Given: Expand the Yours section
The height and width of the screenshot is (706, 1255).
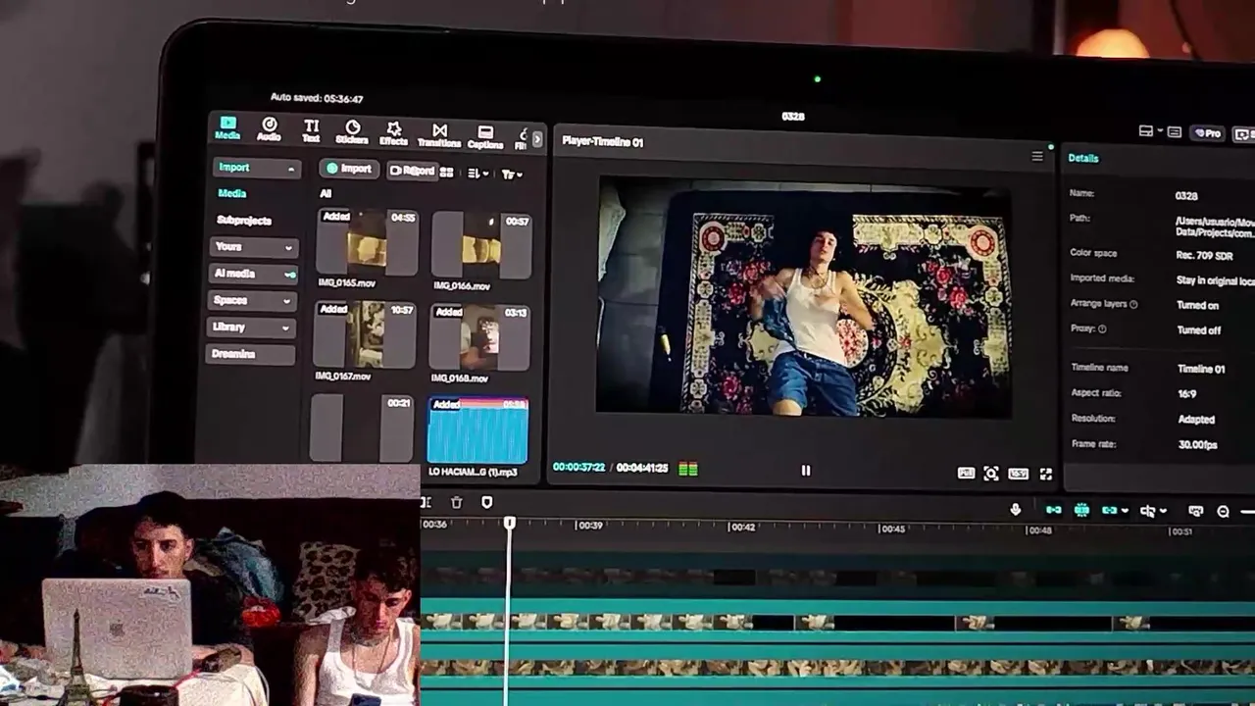Looking at the screenshot, I should tap(253, 247).
